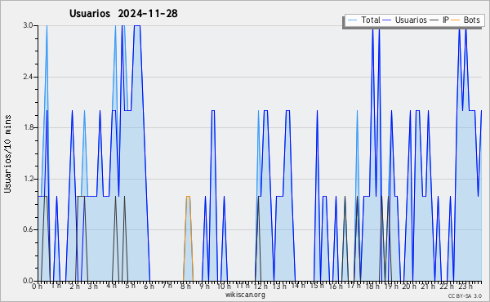Click the '18 h' x-axis label

372,286
